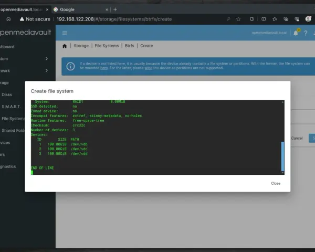Expand the System sidebar chevron
Screen dimensions: 315x252
click(x=47, y=59)
